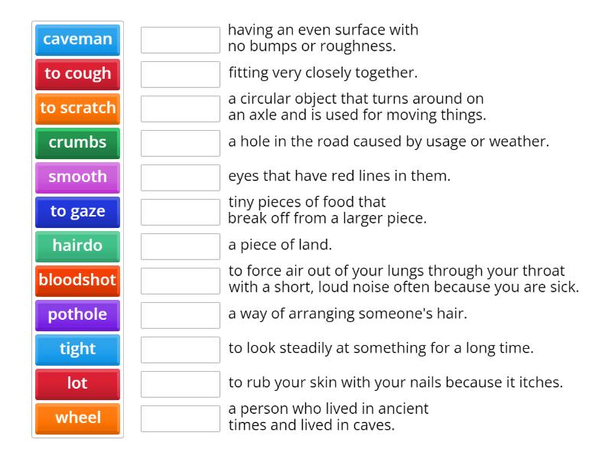Pick the purple 'pothole' tile
Image resolution: width=612 pixels, height=459 pixels.
click(77, 314)
